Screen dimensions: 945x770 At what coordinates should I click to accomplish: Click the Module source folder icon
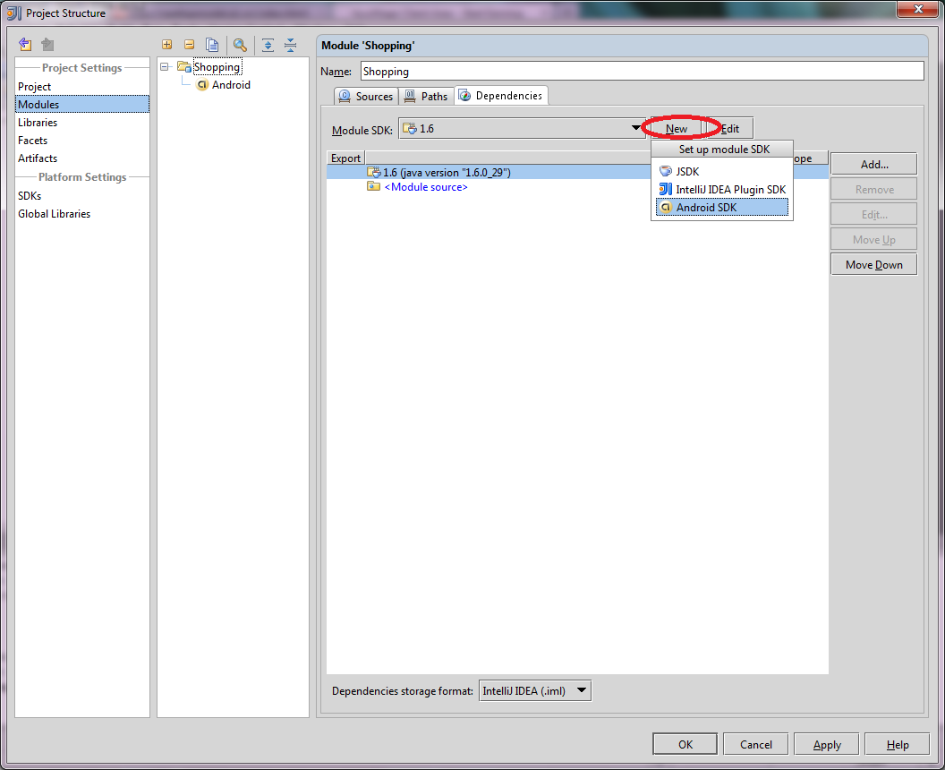tap(374, 186)
